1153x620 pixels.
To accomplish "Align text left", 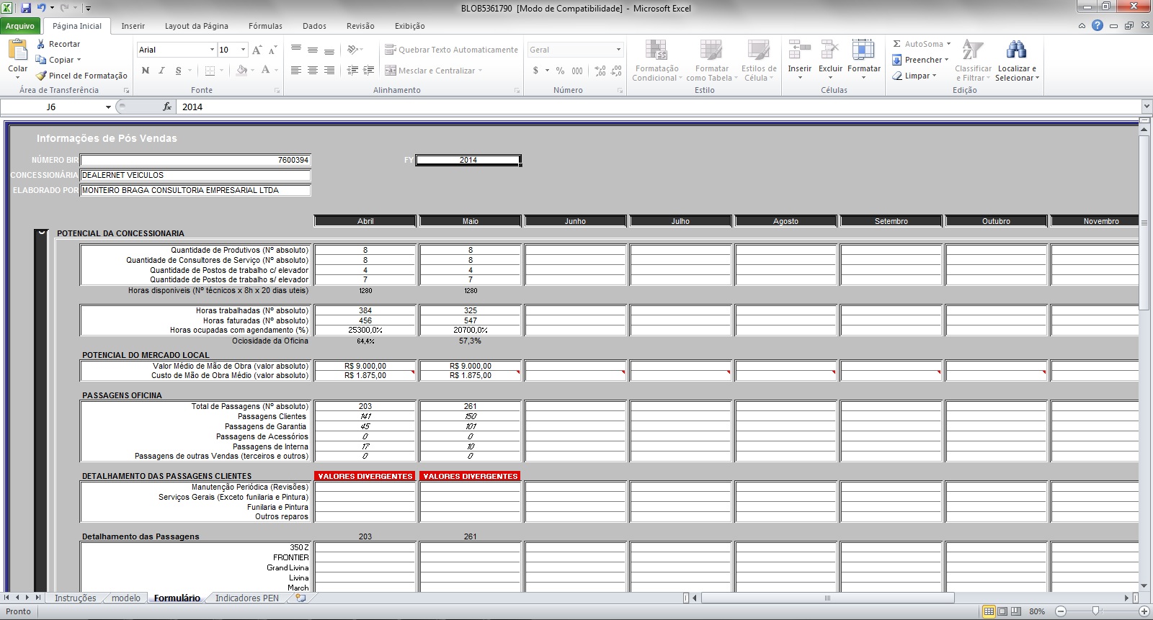I will [x=296, y=71].
